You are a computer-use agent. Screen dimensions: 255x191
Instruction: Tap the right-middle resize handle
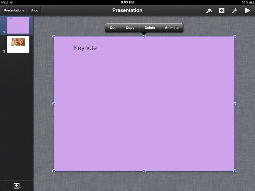coord(235,104)
